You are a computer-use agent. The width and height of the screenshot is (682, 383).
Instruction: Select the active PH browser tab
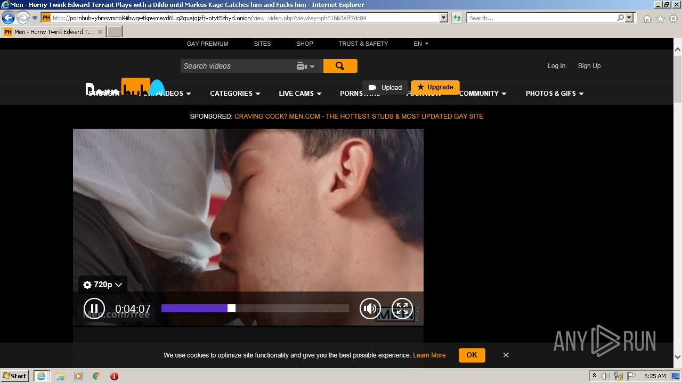[53, 32]
